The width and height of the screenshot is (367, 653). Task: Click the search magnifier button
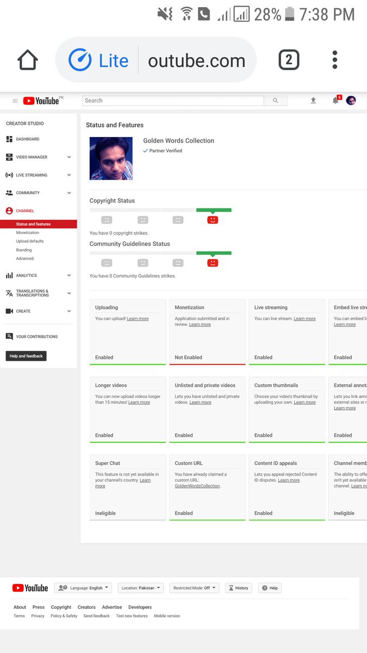coord(276,101)
